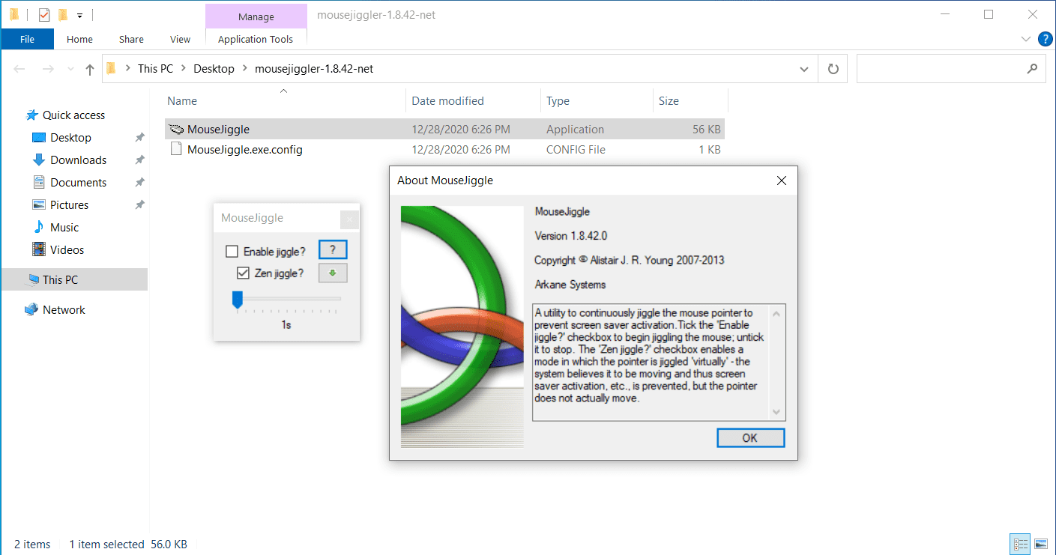Viewport: 1056px width, 555px height.
Task: Click the search magnifier icon
Action: click(1032, 69)
